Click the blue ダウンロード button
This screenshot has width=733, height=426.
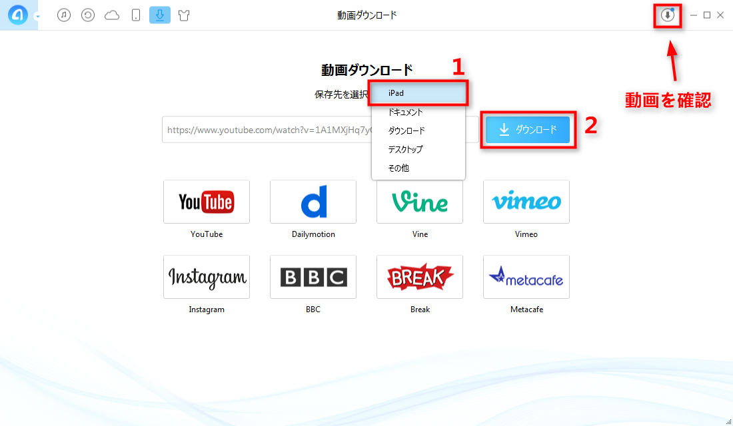coord(528,130)
